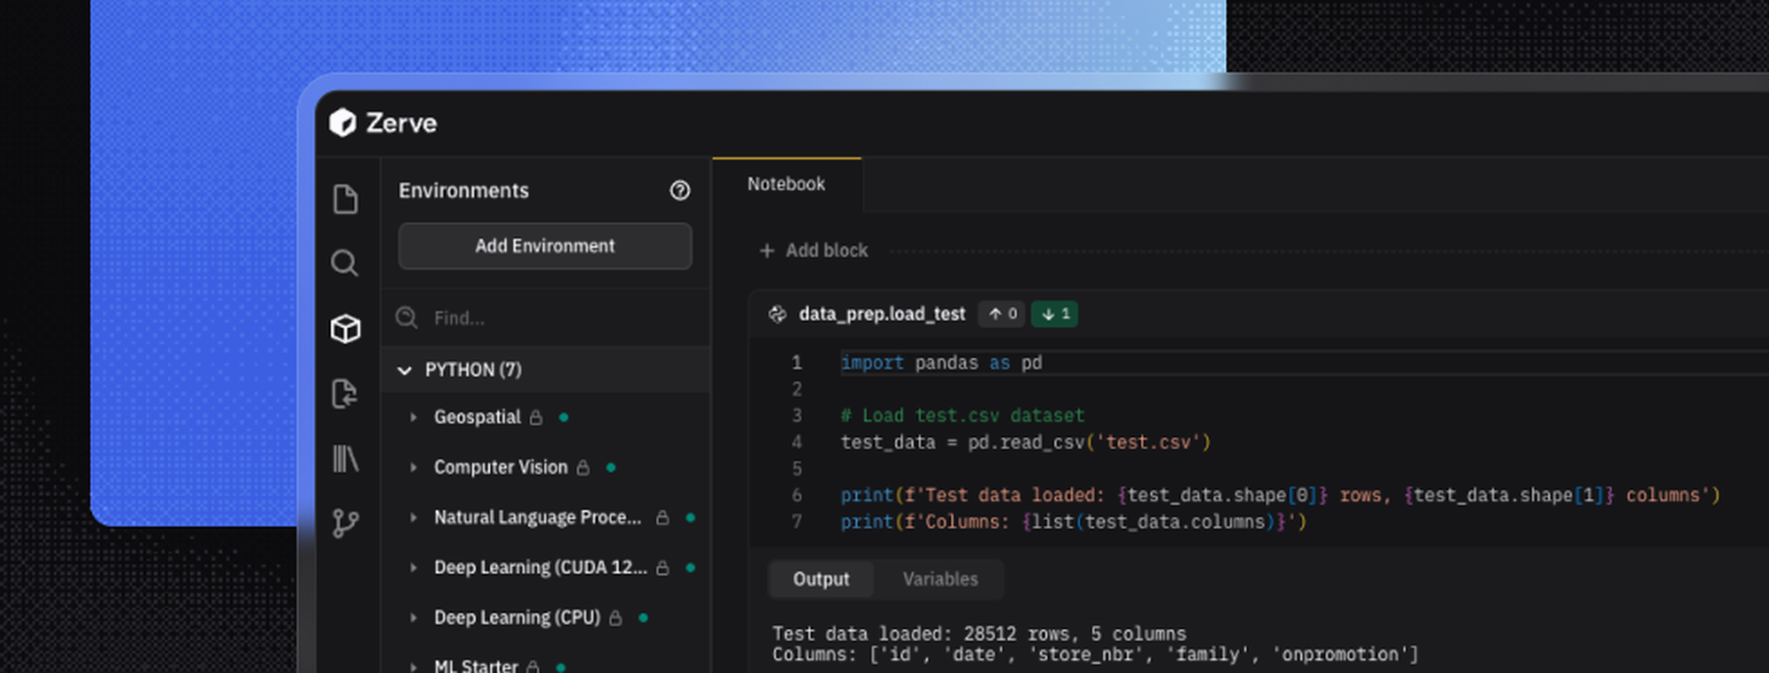Click Add block in the notebook
The image size is (1769, 673).
click(x=815, y=251)
